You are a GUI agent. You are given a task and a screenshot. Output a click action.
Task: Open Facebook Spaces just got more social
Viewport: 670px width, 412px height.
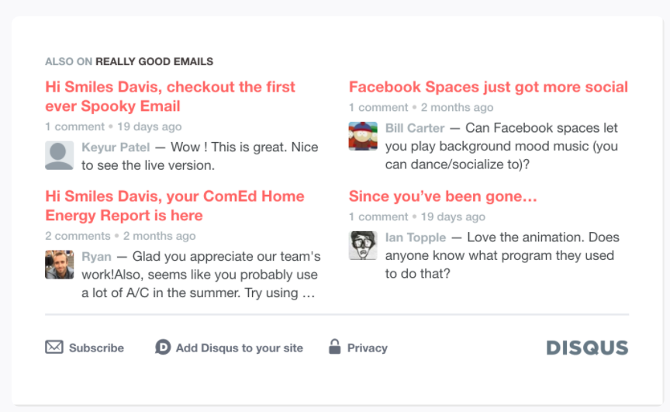489,87
